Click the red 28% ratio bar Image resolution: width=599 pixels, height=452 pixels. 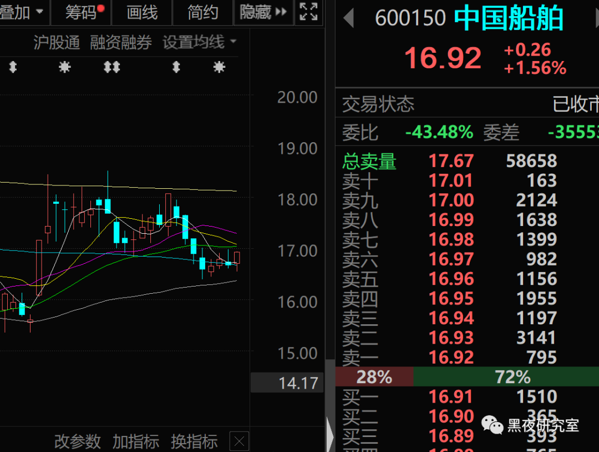pos(374,376)
